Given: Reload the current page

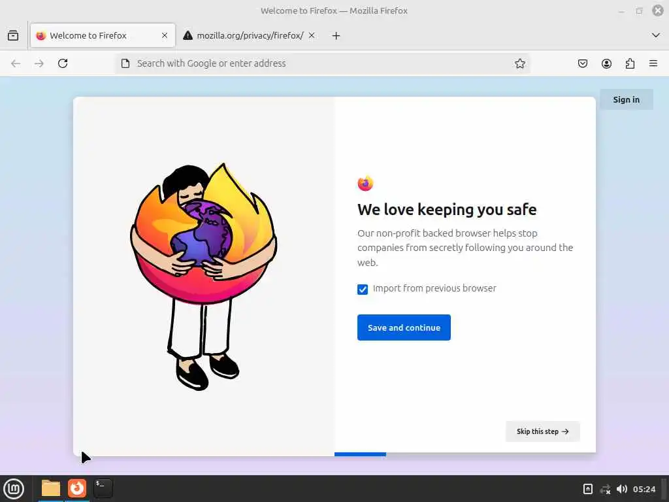Looking at the screenshot, I should pos(63,63).
